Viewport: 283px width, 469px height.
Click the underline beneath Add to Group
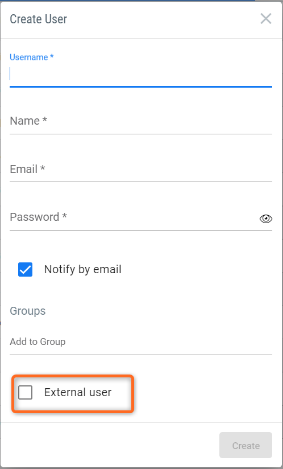141,355
